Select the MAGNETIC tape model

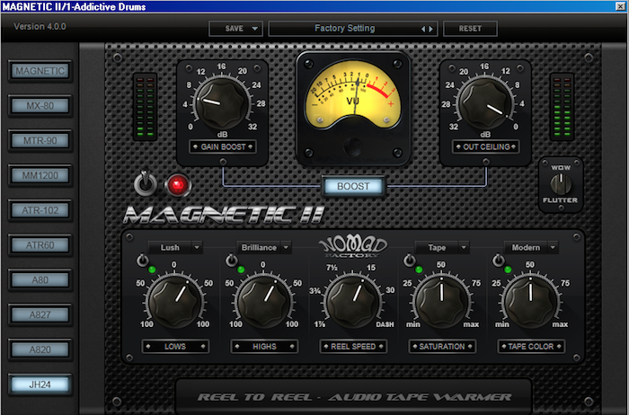pos(40,71)
